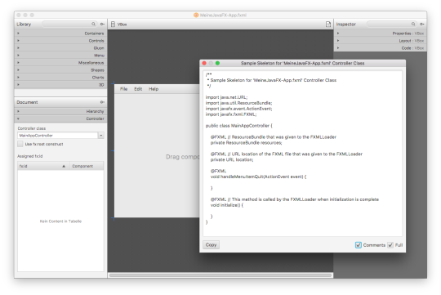Click the 'private URL location;' line
Viewport: 441px width, 295px height.
coord(232,159)
